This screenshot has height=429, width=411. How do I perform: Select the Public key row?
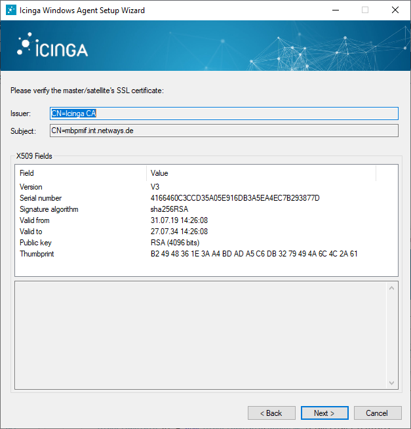tap(35, 243)
